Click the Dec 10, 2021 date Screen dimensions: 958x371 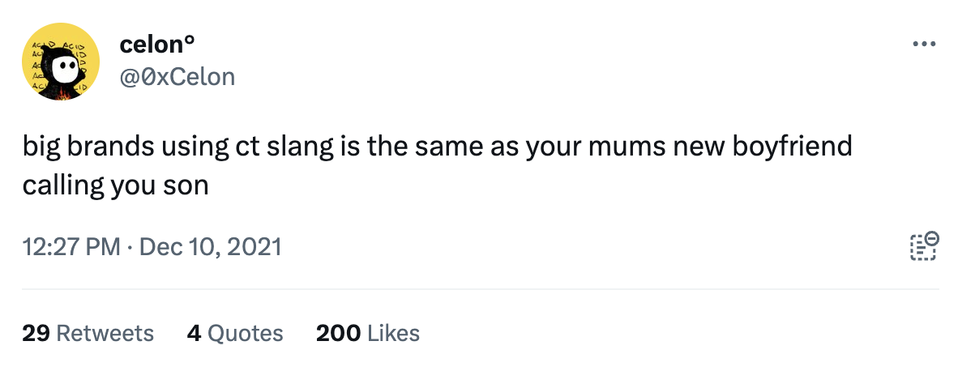click(210, 246)
